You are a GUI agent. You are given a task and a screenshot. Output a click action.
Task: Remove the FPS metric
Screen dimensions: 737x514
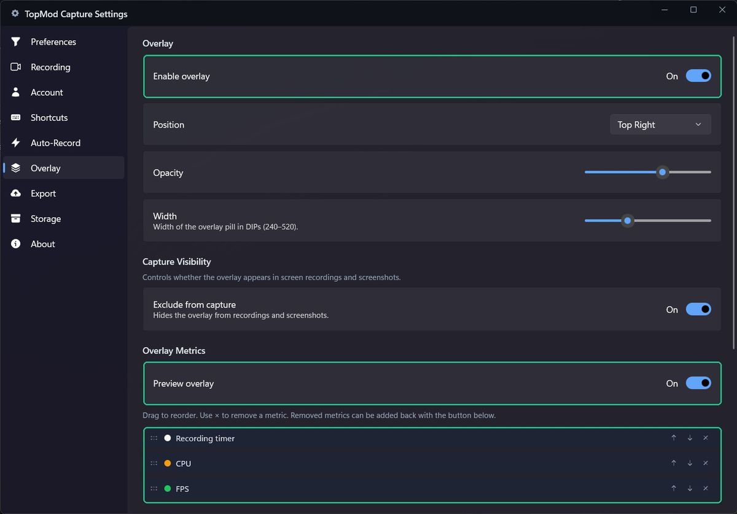[x=706, y=488]
